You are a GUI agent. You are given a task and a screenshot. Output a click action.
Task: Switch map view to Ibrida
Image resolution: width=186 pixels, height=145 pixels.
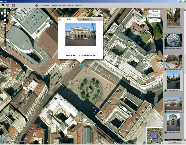[154, 20]
